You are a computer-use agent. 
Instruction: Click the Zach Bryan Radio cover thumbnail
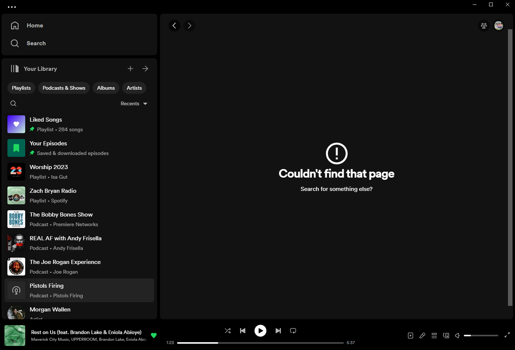(16, 195)
